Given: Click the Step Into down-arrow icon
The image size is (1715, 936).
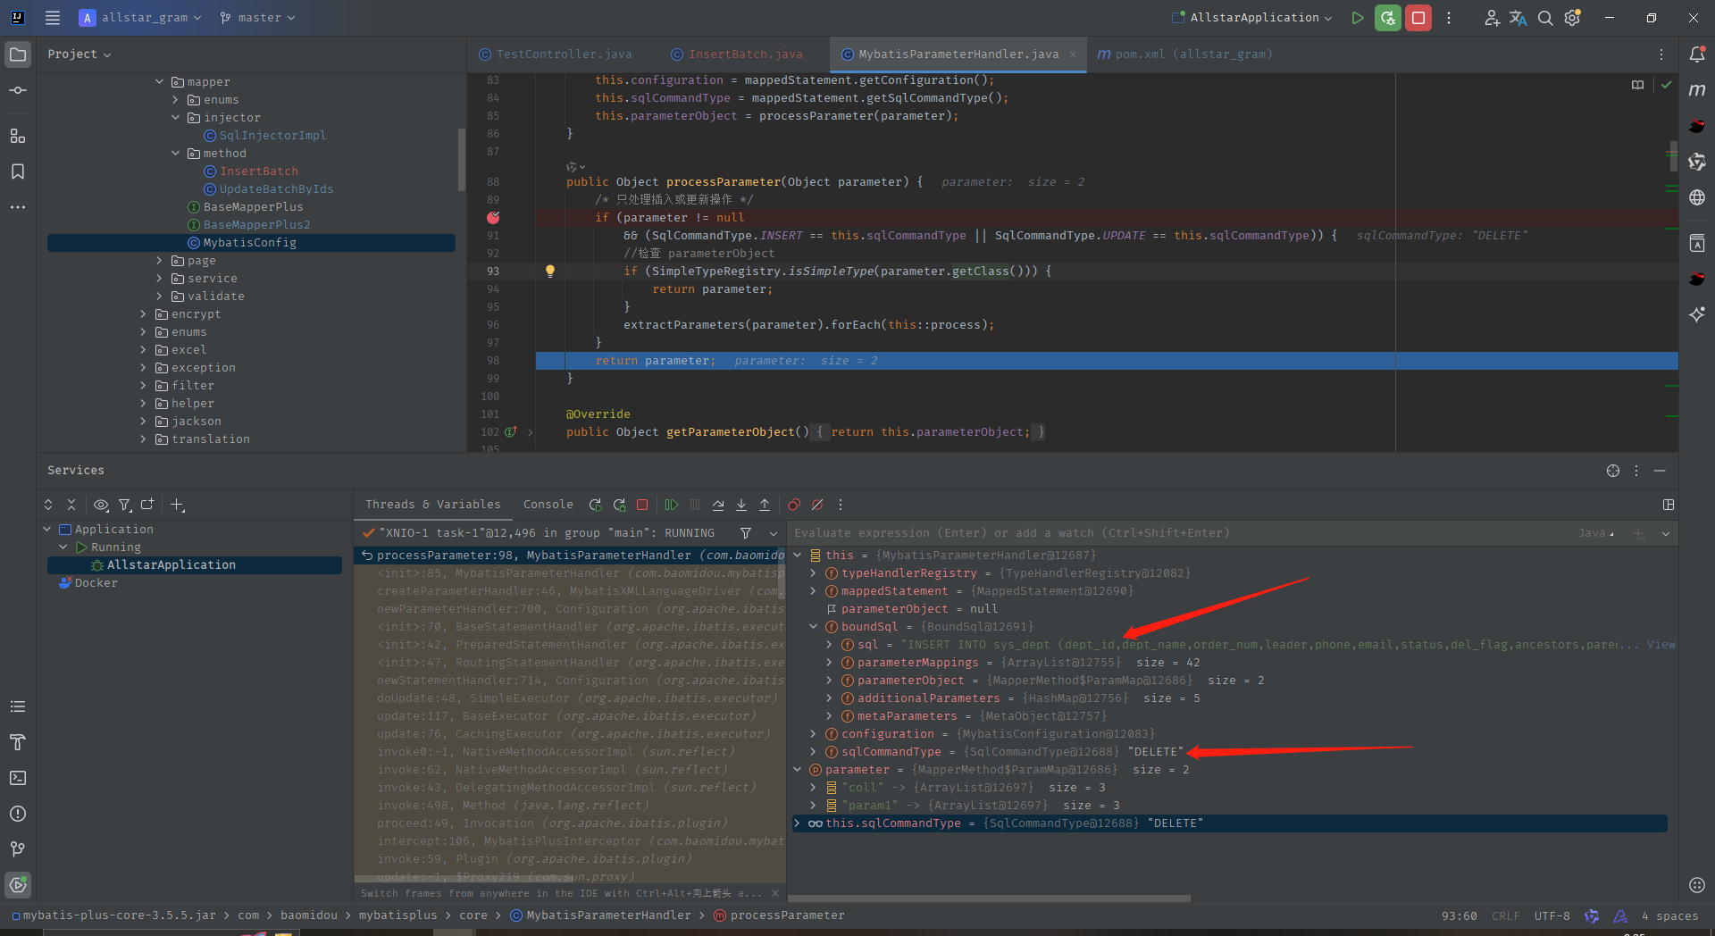Looking at the screenshot, I should click(740, 505).
